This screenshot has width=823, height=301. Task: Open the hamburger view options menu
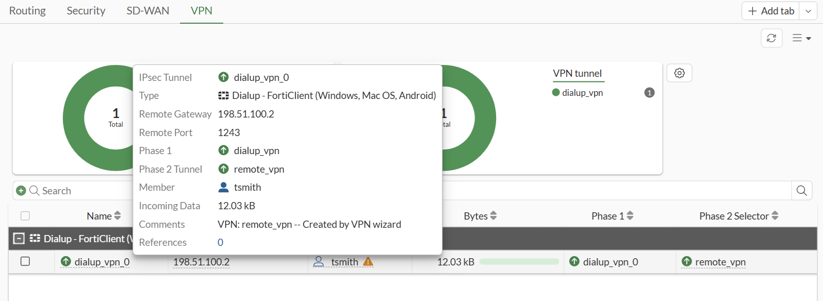click(801, 38)
